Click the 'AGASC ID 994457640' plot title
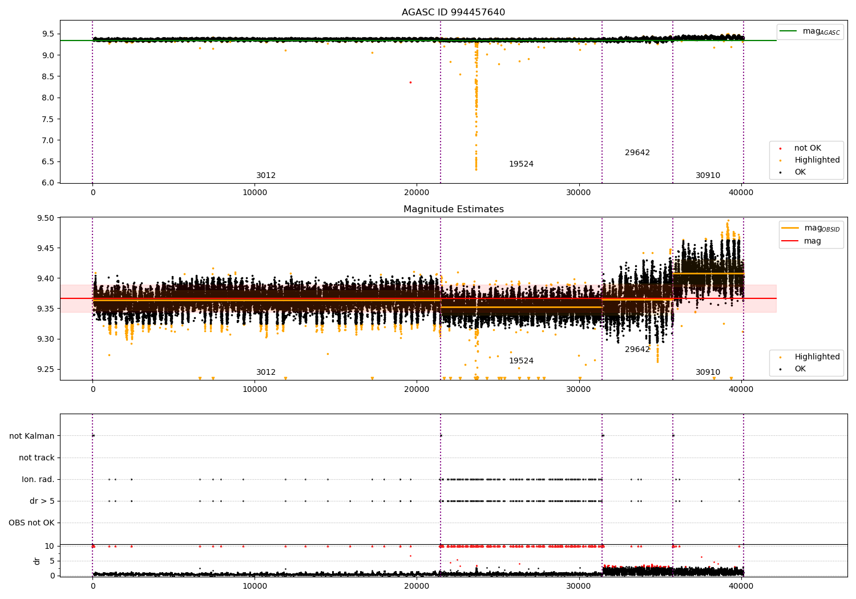856x599 pixels. pyautogui.click(x=453, y=13)
